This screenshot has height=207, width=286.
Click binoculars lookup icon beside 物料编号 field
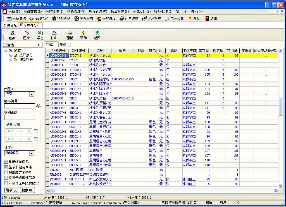(x=38, y=106)
